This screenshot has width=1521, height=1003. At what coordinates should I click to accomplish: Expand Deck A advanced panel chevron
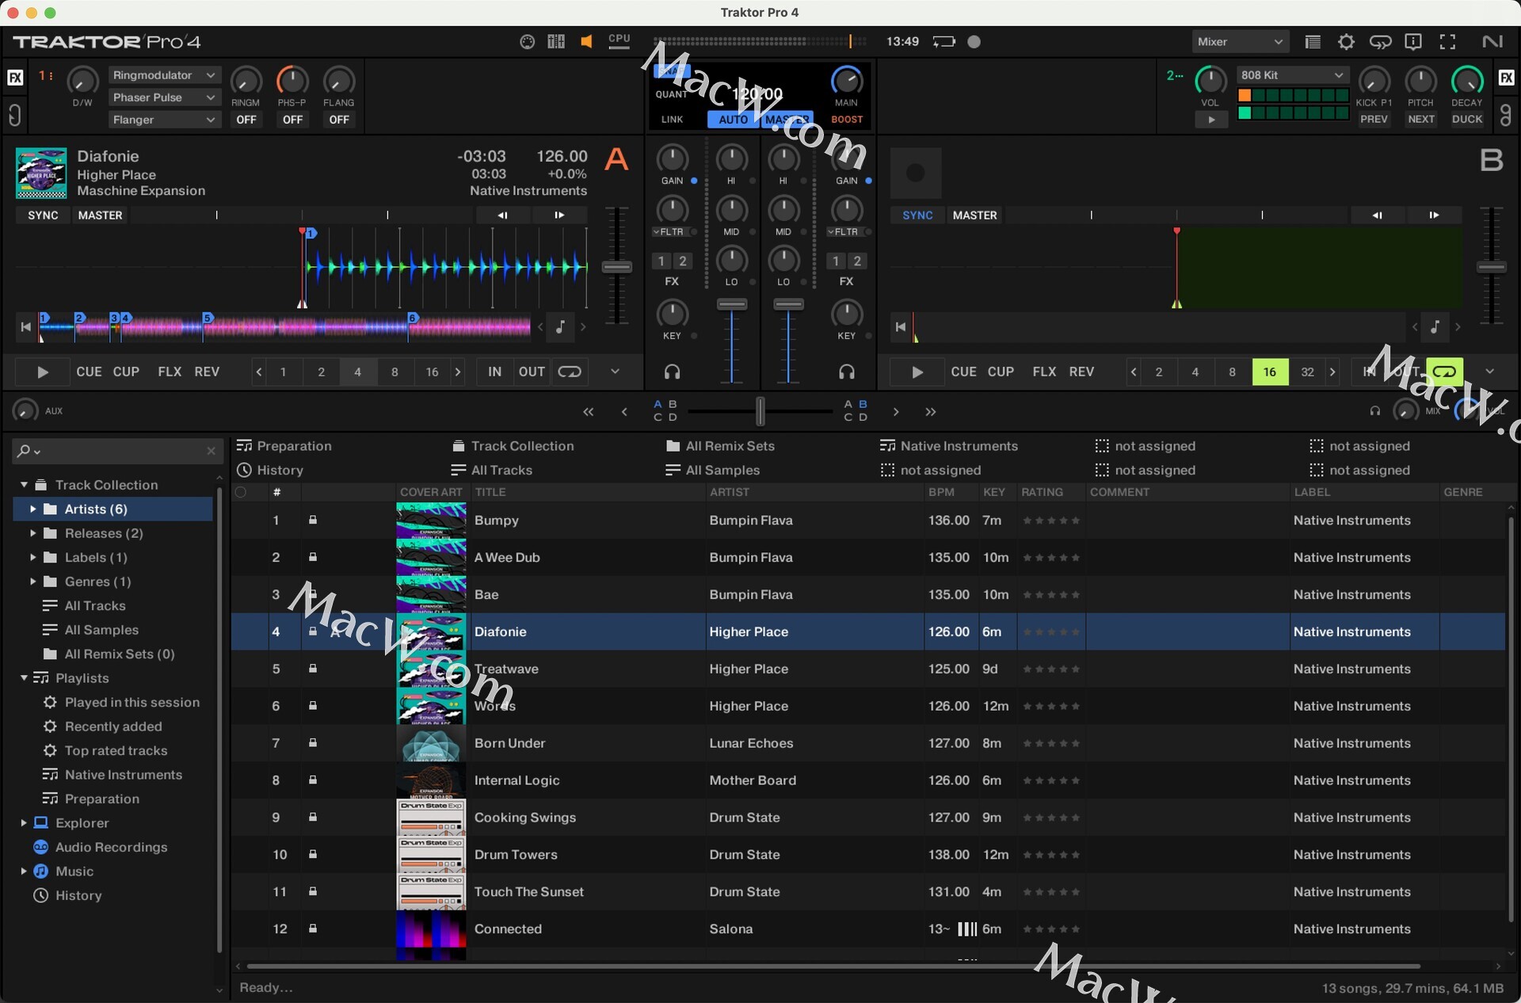point(615,372)
